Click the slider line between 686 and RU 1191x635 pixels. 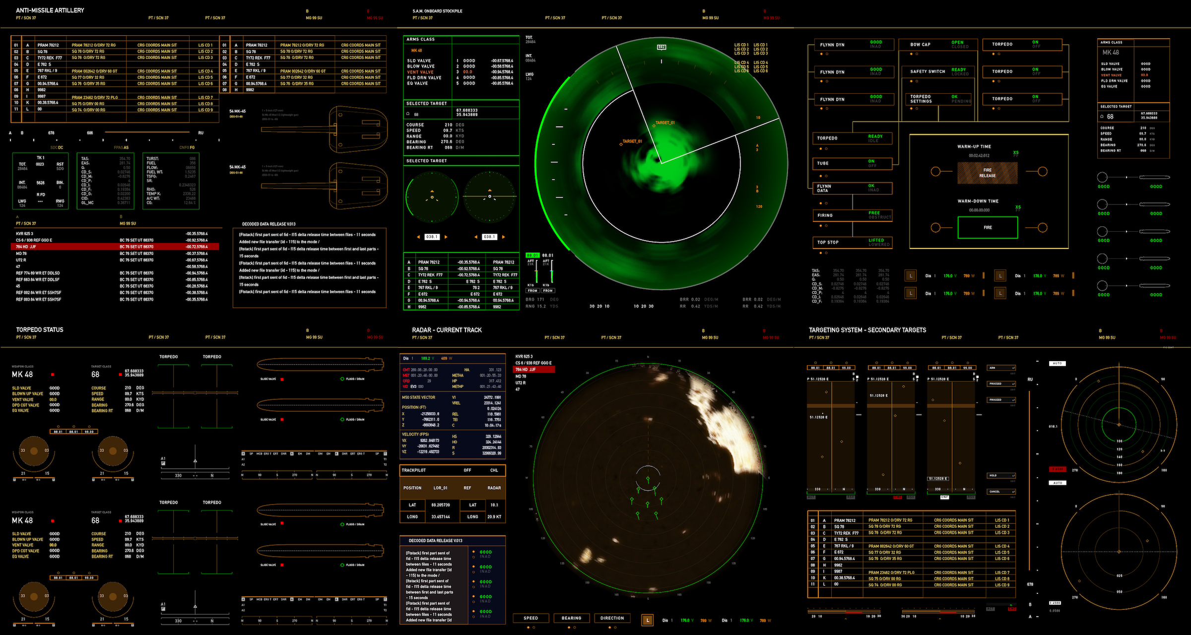[146, 132]
